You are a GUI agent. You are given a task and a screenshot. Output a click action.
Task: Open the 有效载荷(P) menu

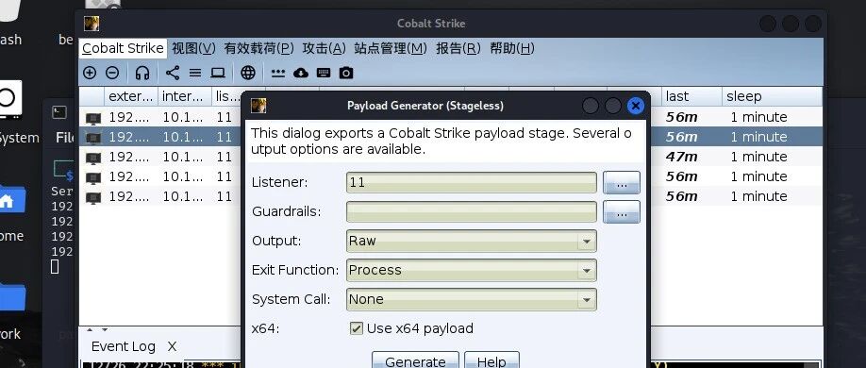point(258,49)
